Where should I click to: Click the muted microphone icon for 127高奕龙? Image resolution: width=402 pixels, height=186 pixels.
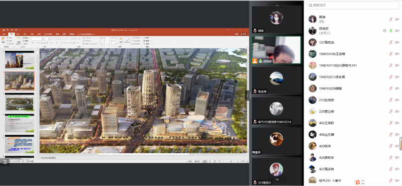[x=390, y=42]
